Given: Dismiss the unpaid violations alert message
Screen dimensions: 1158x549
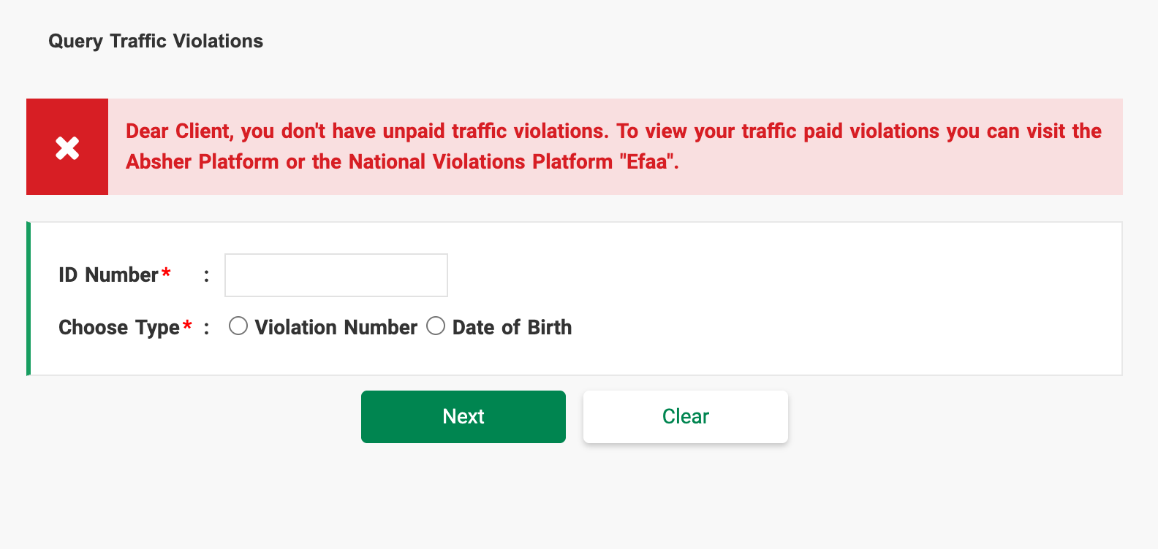Looking at the screenshot, I should point(67,146).
